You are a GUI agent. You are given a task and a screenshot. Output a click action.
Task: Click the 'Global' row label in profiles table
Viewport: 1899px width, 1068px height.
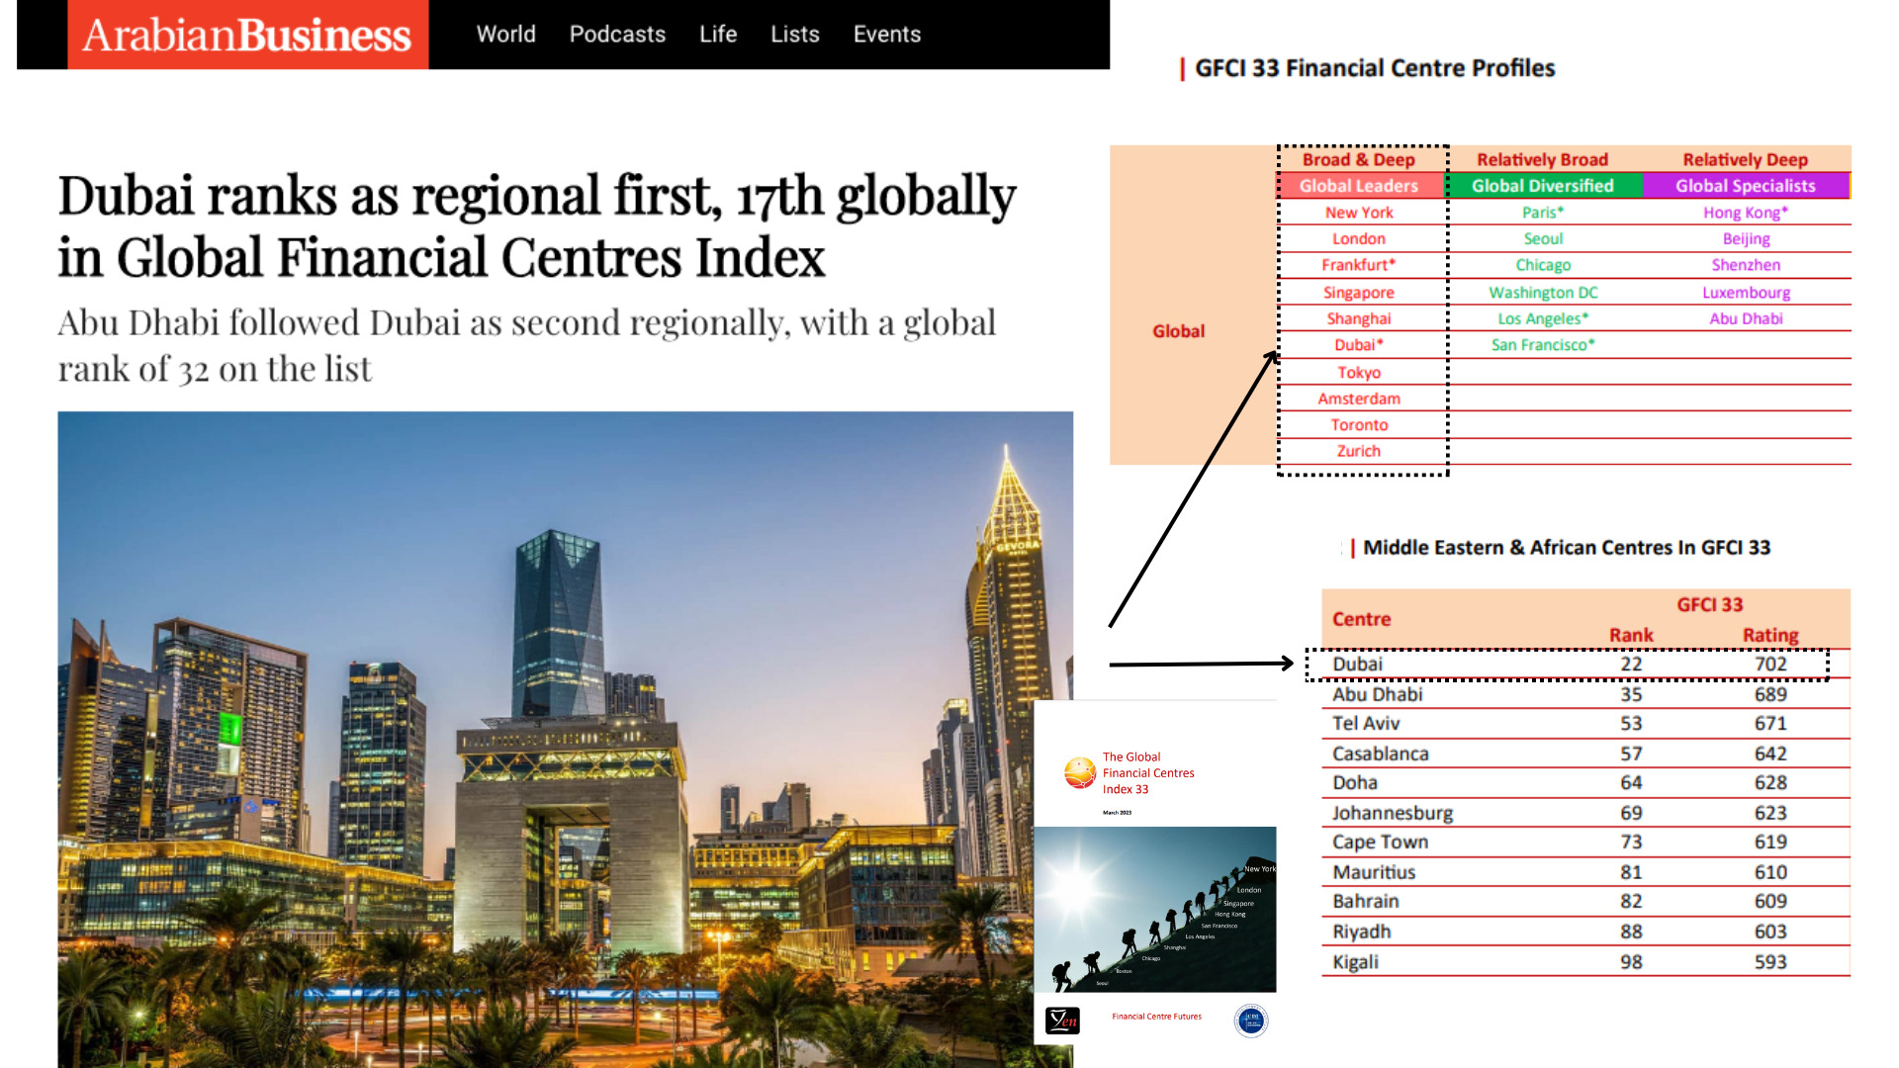1178,331
